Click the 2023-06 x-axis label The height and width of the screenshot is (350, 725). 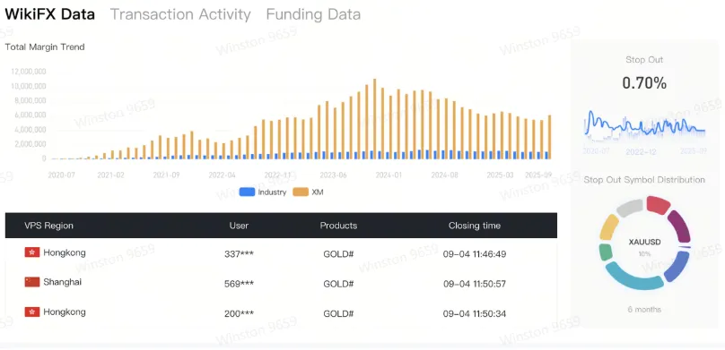pyautogui.click(x=334, y=175)
